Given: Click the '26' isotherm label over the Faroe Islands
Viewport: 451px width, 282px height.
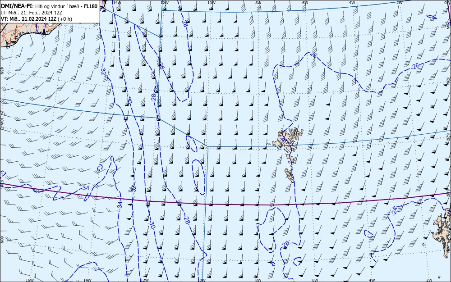Looking at the screenshot, I should (284, 140).
